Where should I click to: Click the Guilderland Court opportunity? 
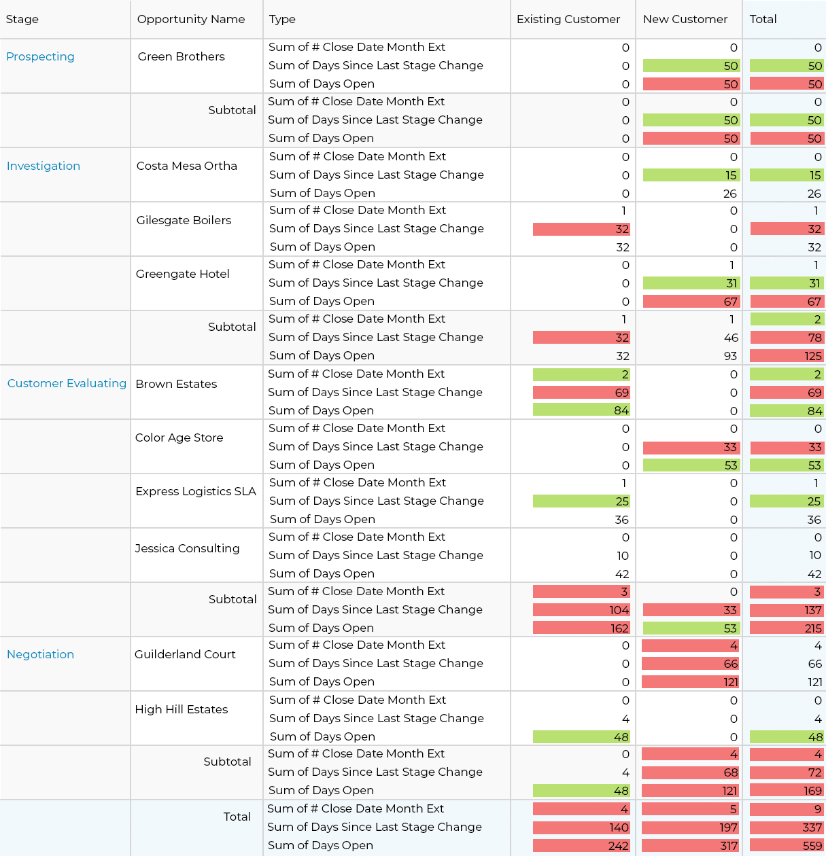[185, 655]
